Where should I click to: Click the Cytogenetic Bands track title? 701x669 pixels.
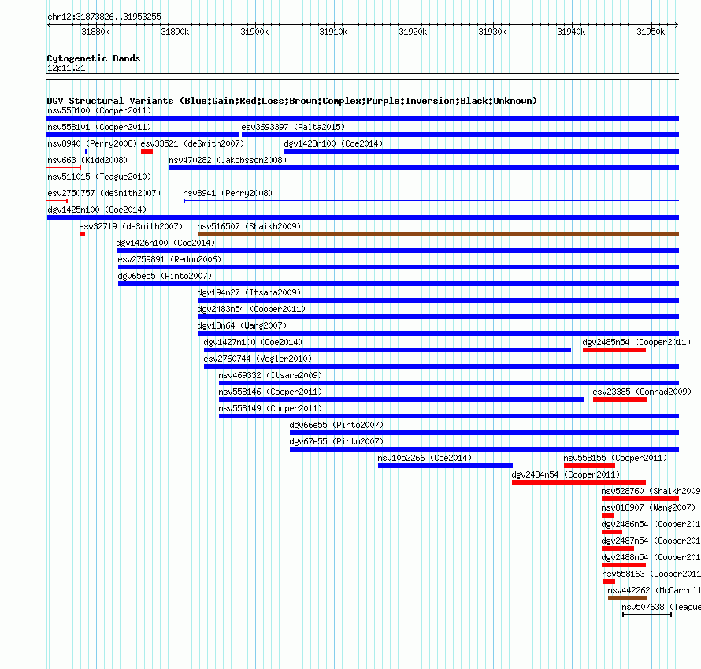(94, 58)
